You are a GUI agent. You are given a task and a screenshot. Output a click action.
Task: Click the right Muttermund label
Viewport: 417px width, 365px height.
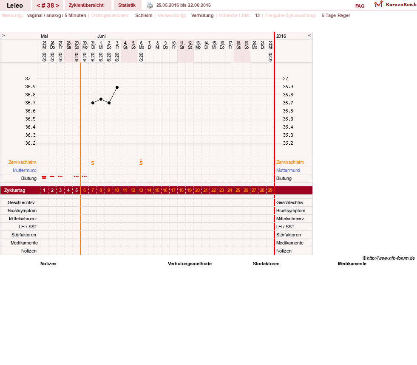coord(288,170)
